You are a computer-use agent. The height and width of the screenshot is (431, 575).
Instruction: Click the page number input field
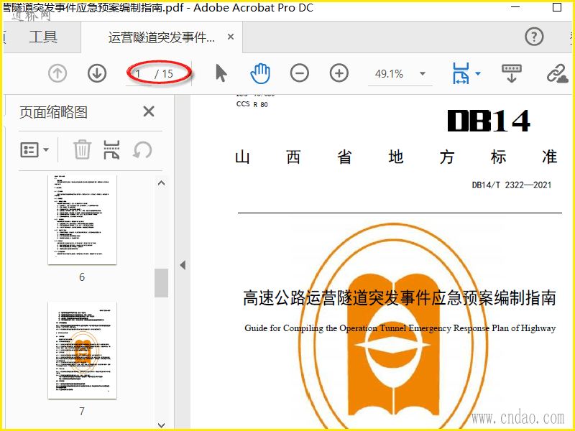tap(139, 74)
